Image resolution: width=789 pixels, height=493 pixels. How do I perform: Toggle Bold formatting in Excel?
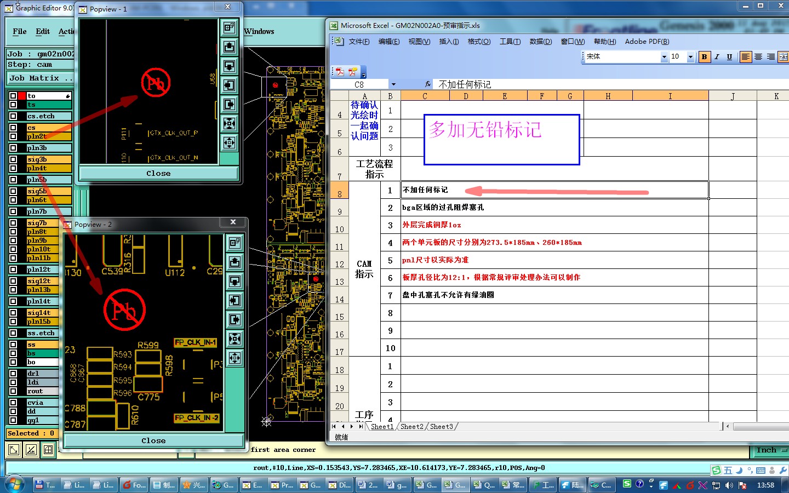[x=704, y=56]
